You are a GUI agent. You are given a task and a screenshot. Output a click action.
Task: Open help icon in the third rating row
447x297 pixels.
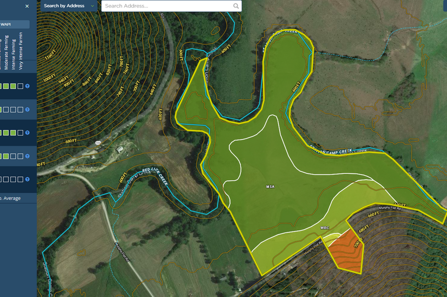click(x=27, y=133)
